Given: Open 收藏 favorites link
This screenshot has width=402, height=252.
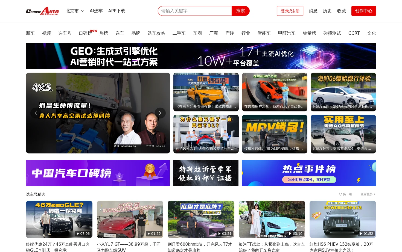Looking at the screenshot, I should [x=342, y=11].
